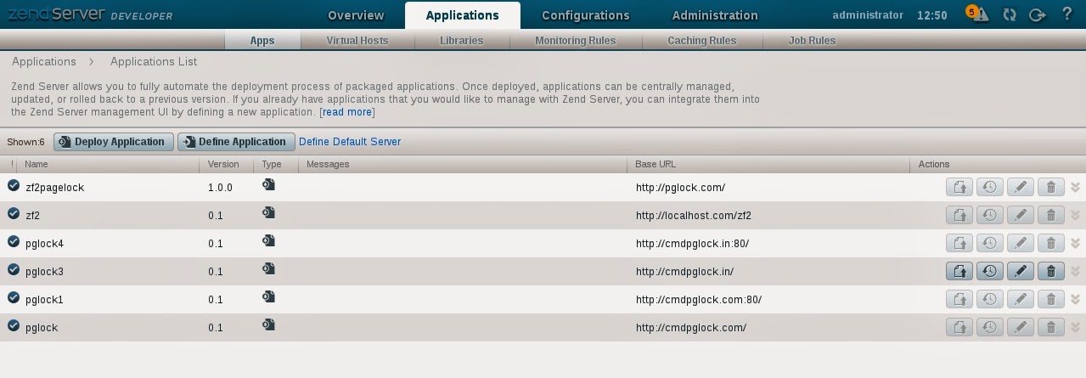Screen dimensions: 1086x378
Task: Click the Applications breadcrumb link
Action: pyautogui.click(x=44, y=62)
